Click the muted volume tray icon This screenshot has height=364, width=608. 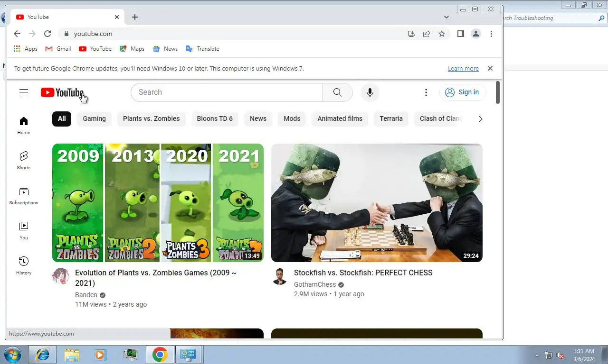[x=560, y=355]
